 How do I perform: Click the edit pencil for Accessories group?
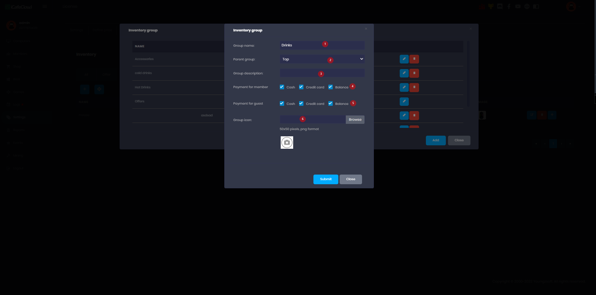tap(404, 59)
